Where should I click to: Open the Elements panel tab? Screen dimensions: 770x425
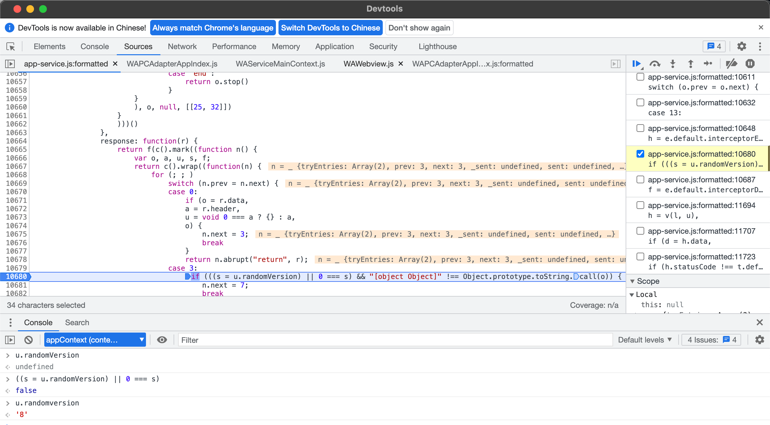49,47
